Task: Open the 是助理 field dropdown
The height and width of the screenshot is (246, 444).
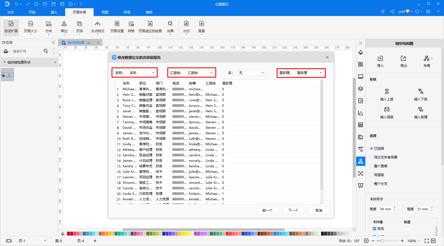Action: 309,73
